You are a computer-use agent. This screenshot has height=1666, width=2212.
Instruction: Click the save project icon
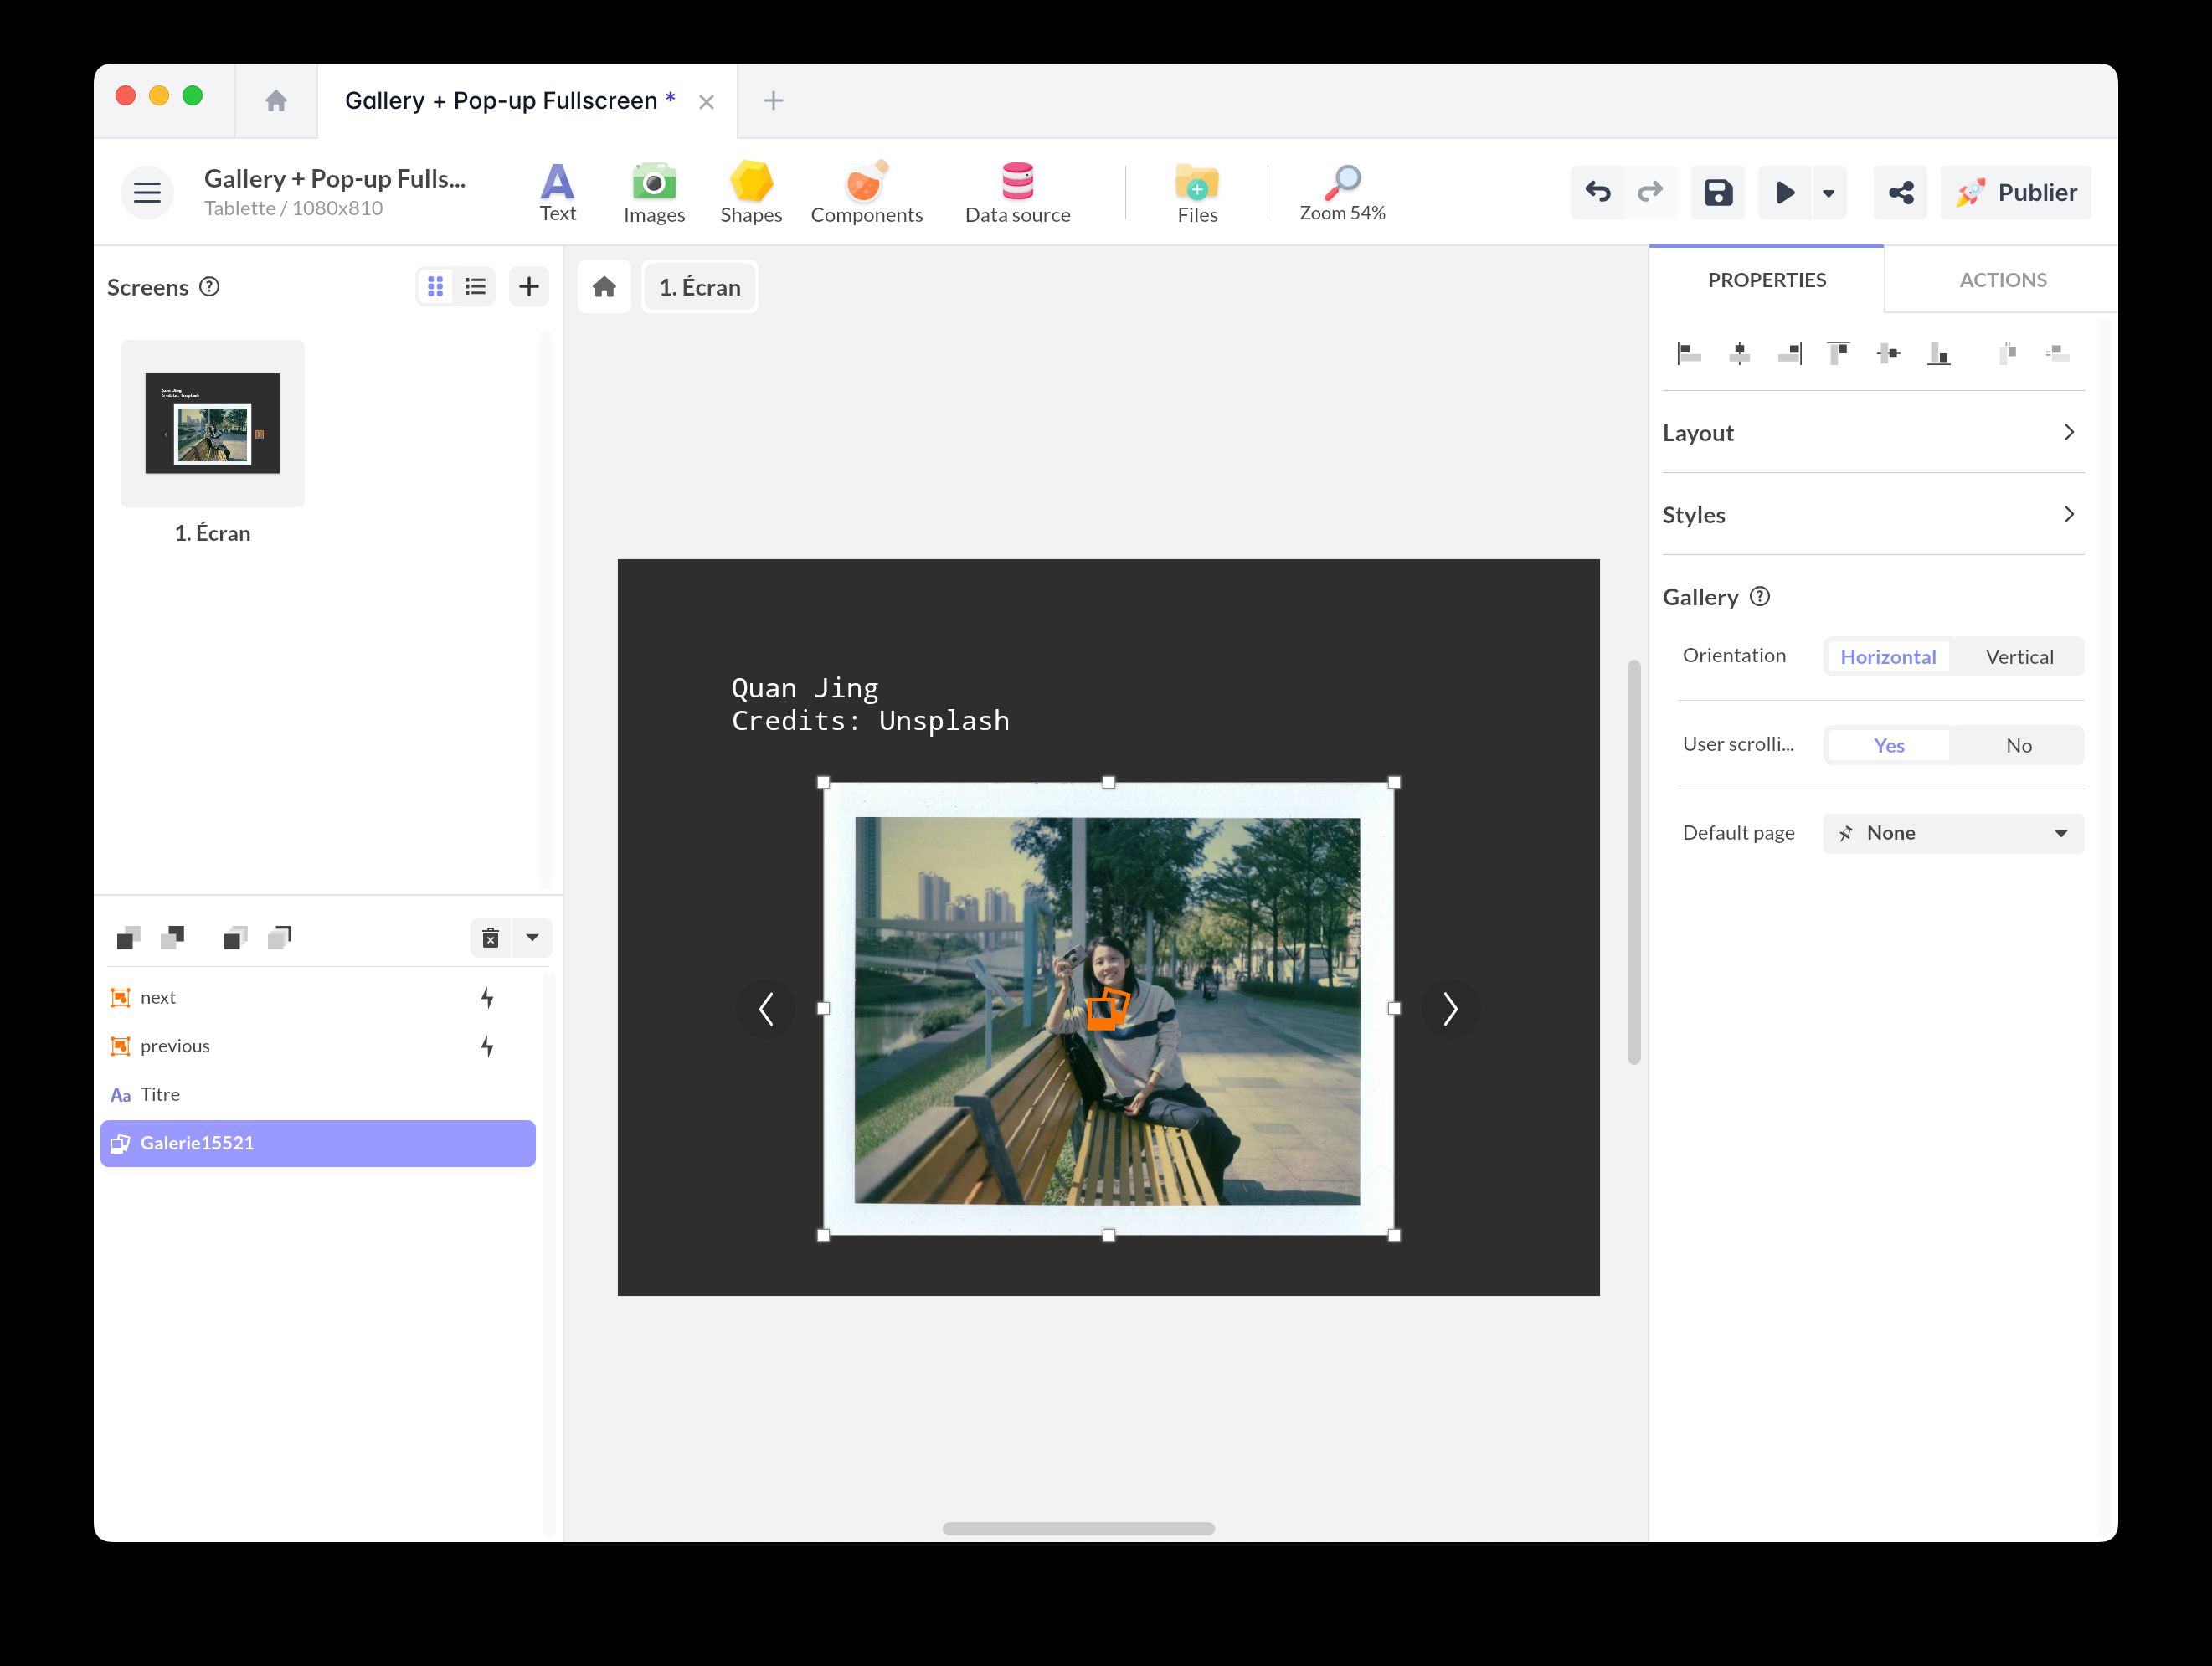pos(1717,192)
